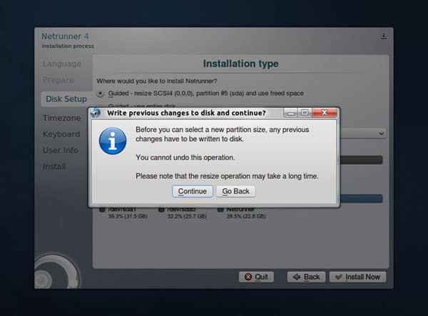Expand the drive selection dropdown arrow
The image size is (428, 316).
pyautogui.click(x=381, y=133)
